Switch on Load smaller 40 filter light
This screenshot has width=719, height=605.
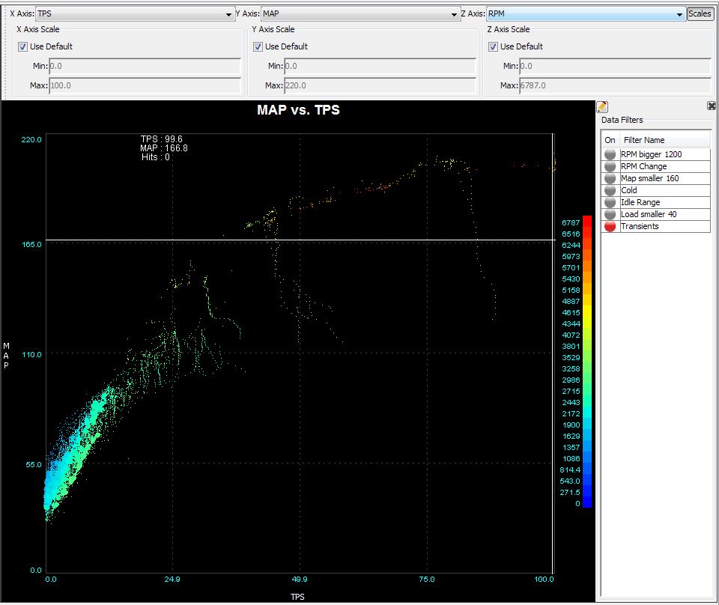point(610,214)
